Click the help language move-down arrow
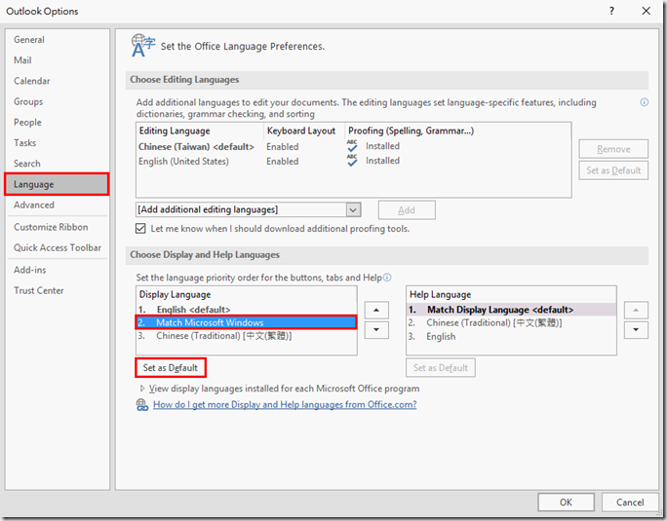 [x=636, y=331]
